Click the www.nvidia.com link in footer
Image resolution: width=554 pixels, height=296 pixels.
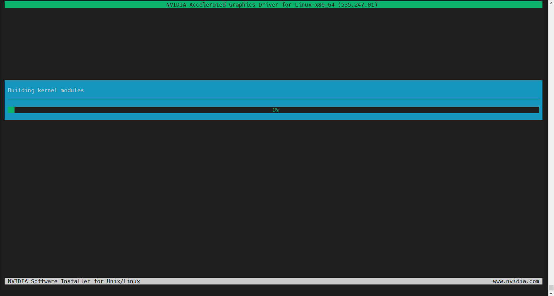[516, 281]
